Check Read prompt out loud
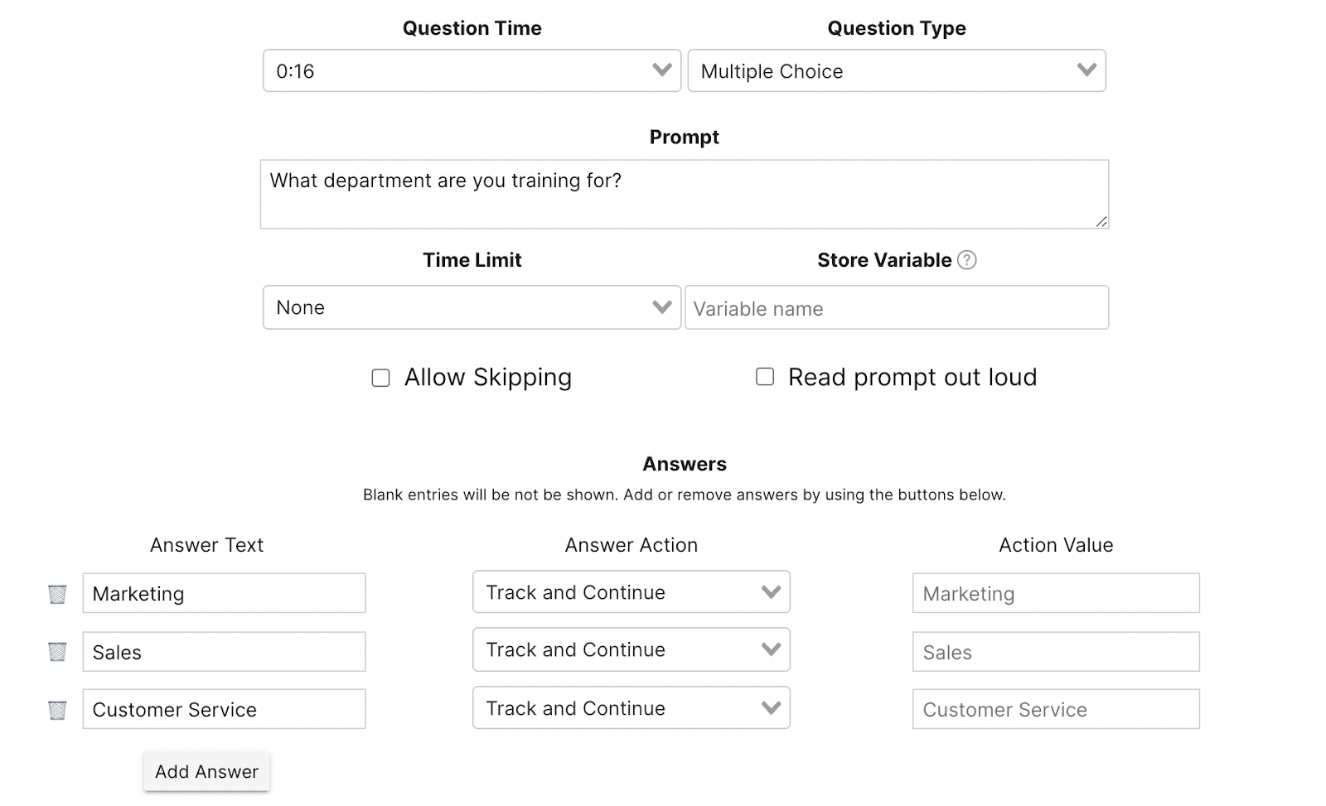This screenshot has height=806, width=1326. click(764, 377)
